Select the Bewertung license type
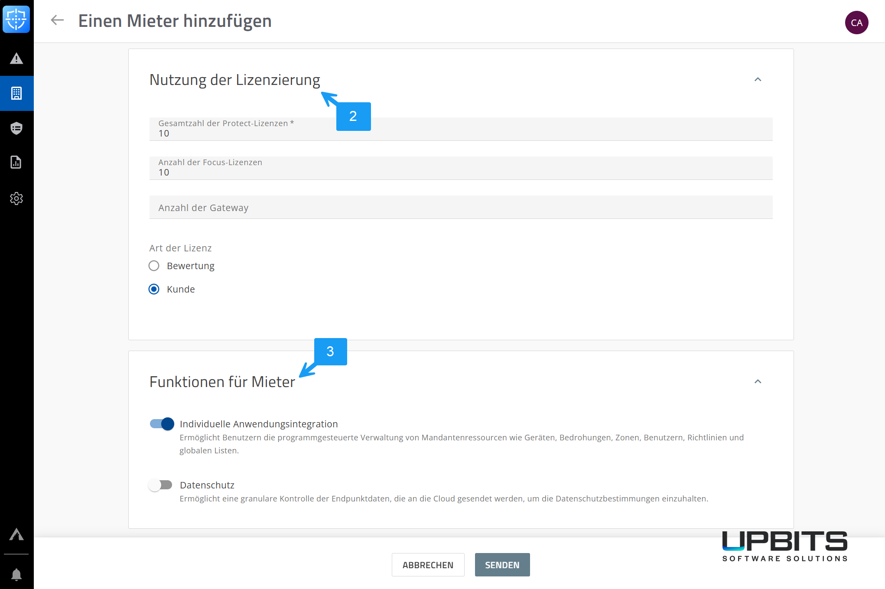The image size is (885, 589). 154,266
